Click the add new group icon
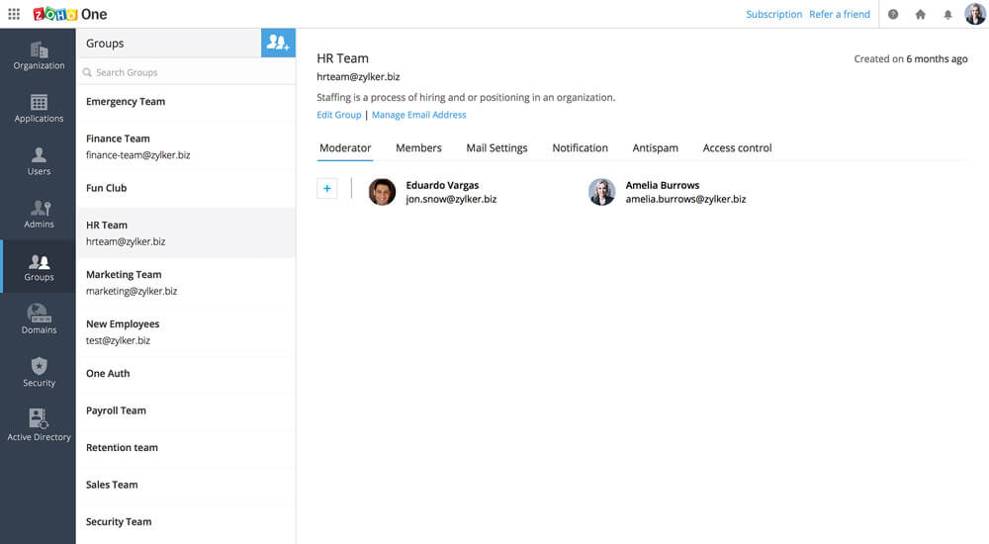989x544 pixels. tap(278, 43)
